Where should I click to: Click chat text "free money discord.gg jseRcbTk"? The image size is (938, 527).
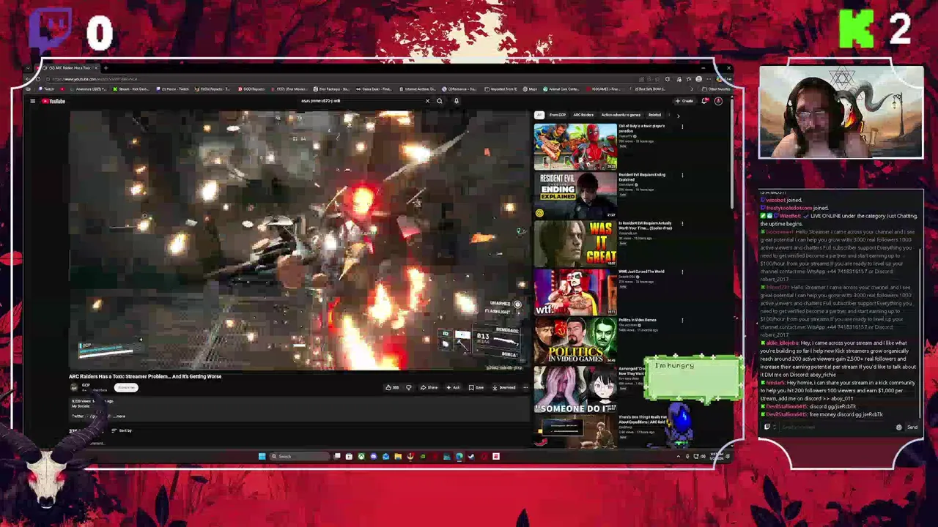[x=846, y=414]
